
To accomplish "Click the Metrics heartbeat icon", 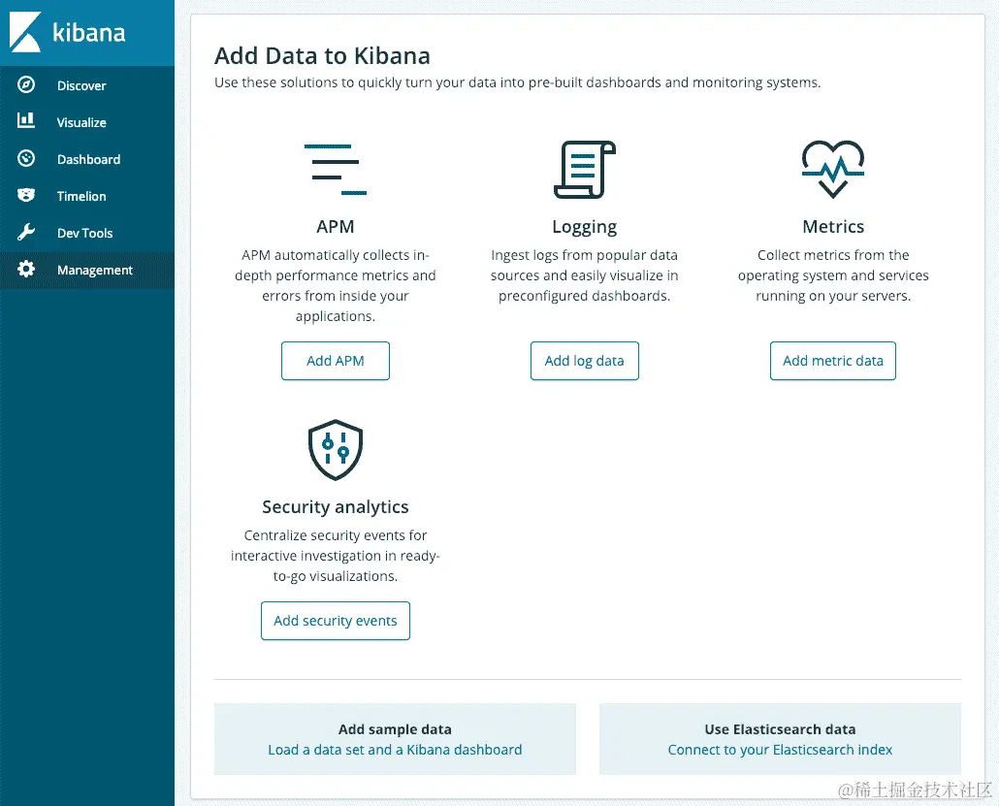I will pos(833,169).
